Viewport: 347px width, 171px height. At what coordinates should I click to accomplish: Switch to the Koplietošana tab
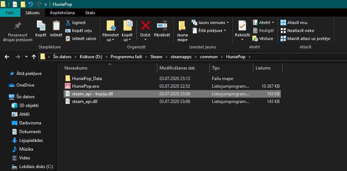[x=62, y=13]
